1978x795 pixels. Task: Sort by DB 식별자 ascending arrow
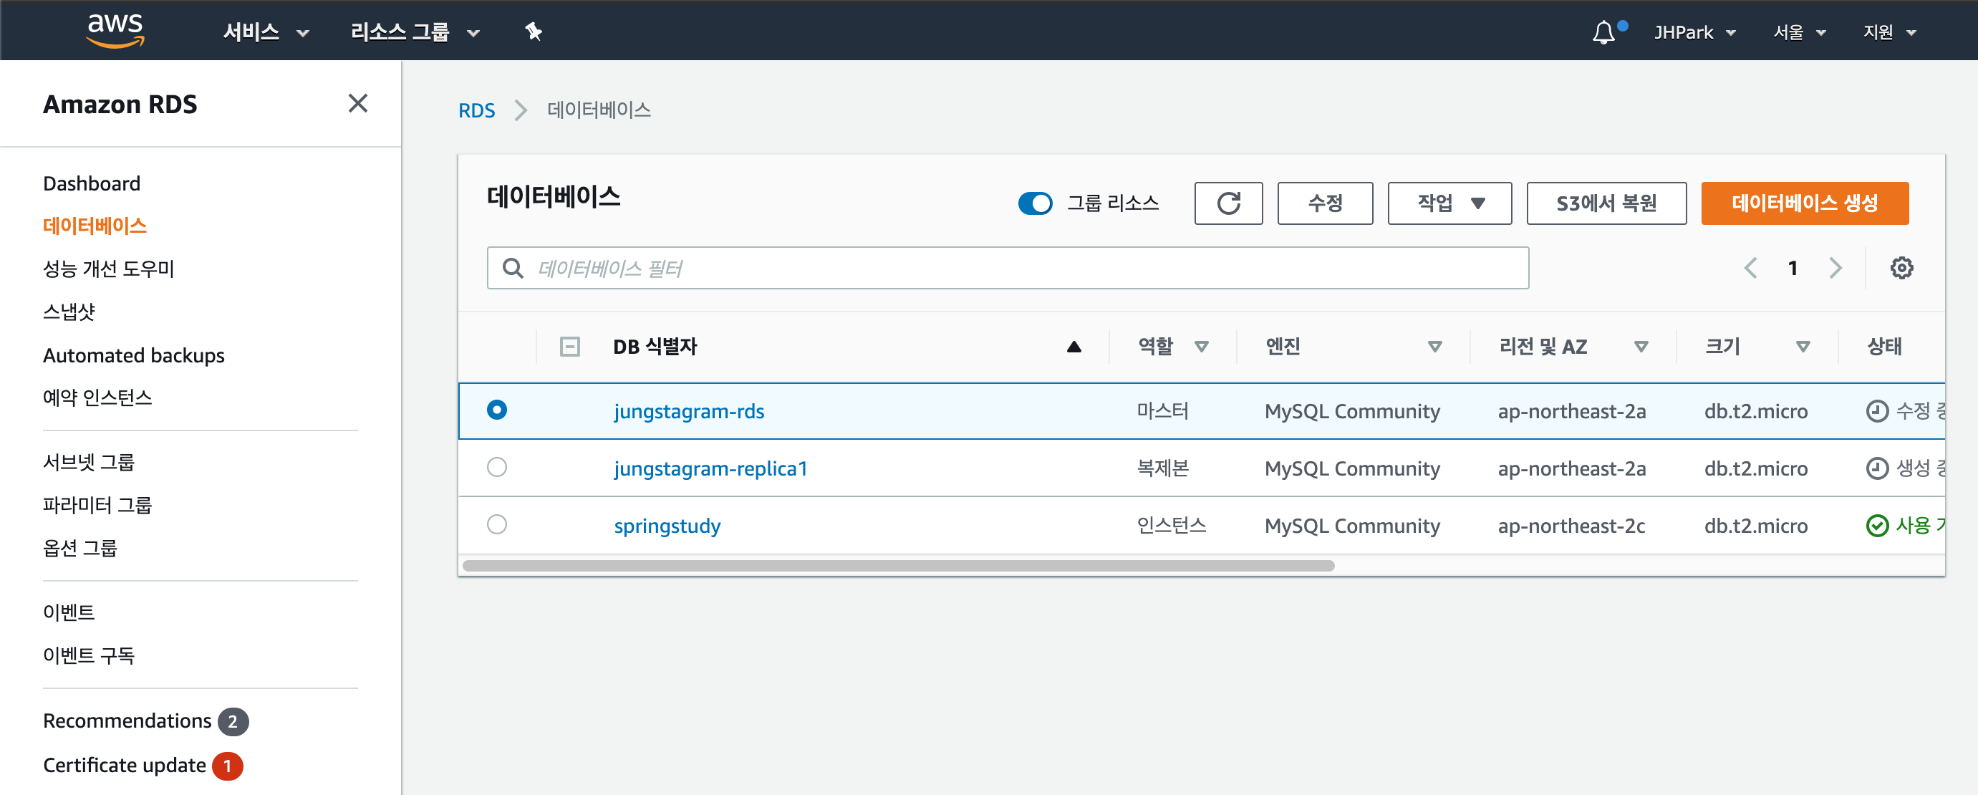tap(1074, 347)
